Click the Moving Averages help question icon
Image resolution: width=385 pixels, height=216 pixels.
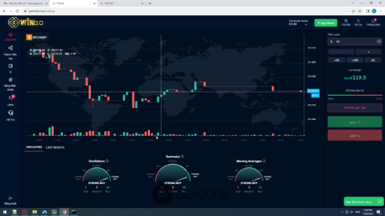point(264,161)
